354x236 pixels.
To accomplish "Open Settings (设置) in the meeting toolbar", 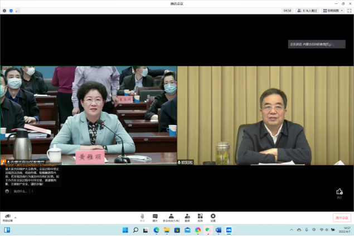I will point(213,217).
